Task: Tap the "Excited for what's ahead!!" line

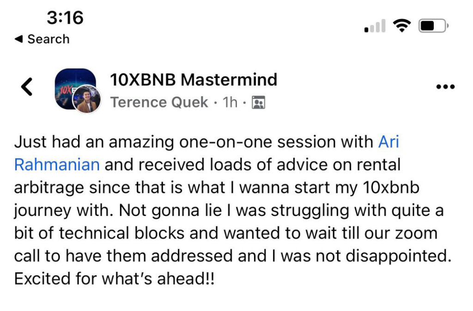Action: 114,279
